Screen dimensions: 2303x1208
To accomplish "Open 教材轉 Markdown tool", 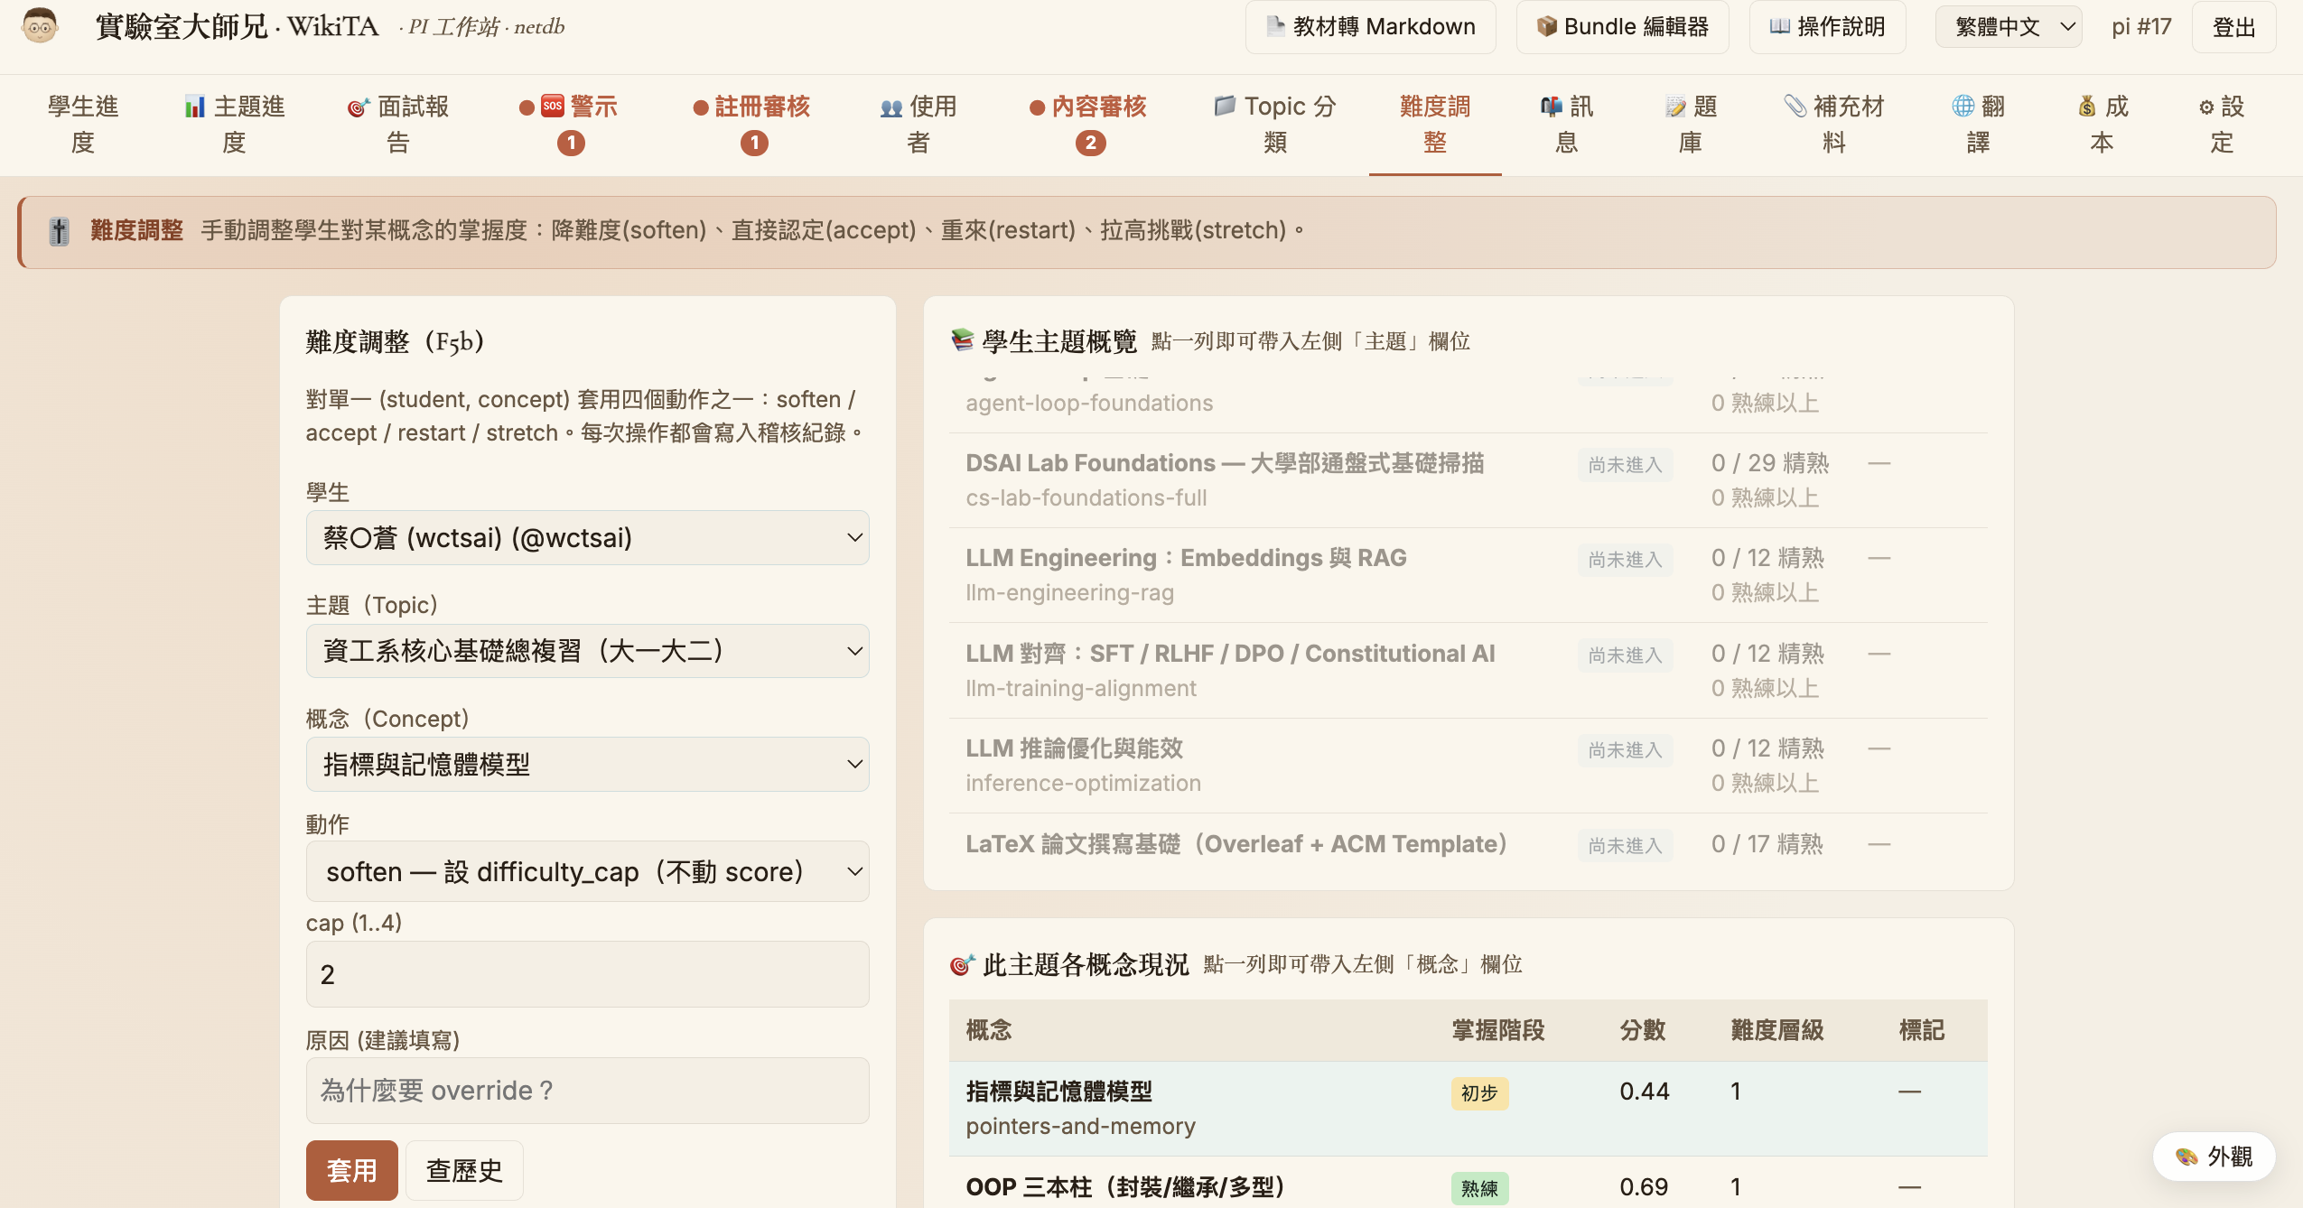I will pos(1370,27).
